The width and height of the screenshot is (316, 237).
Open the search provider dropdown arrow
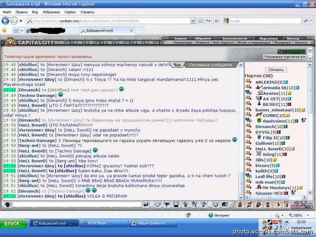click(311, 21)
